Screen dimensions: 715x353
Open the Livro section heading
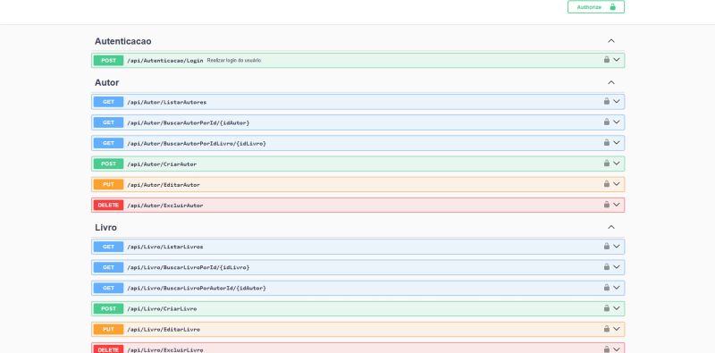[x=105, y=227]
